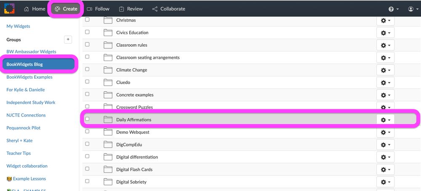The height and width of the screenshot is (191, 421).
Task: Open BookWidgets Examples group
Action: point(29,77)
